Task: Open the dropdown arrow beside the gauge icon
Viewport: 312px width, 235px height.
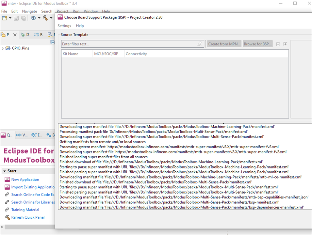Action: (39, 18)
